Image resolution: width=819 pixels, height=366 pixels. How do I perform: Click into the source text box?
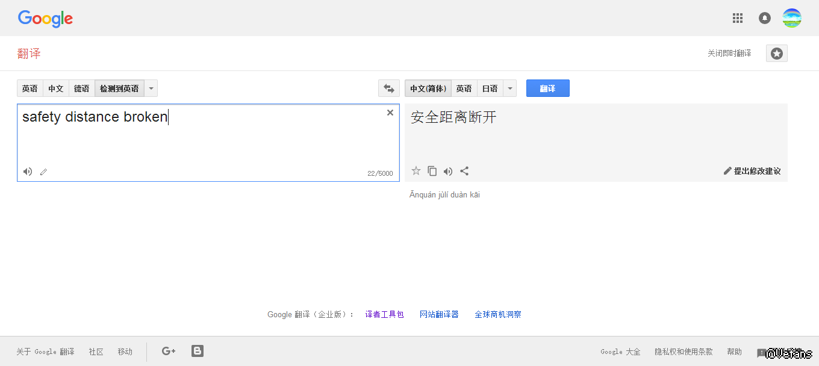[x=208, y=143]
